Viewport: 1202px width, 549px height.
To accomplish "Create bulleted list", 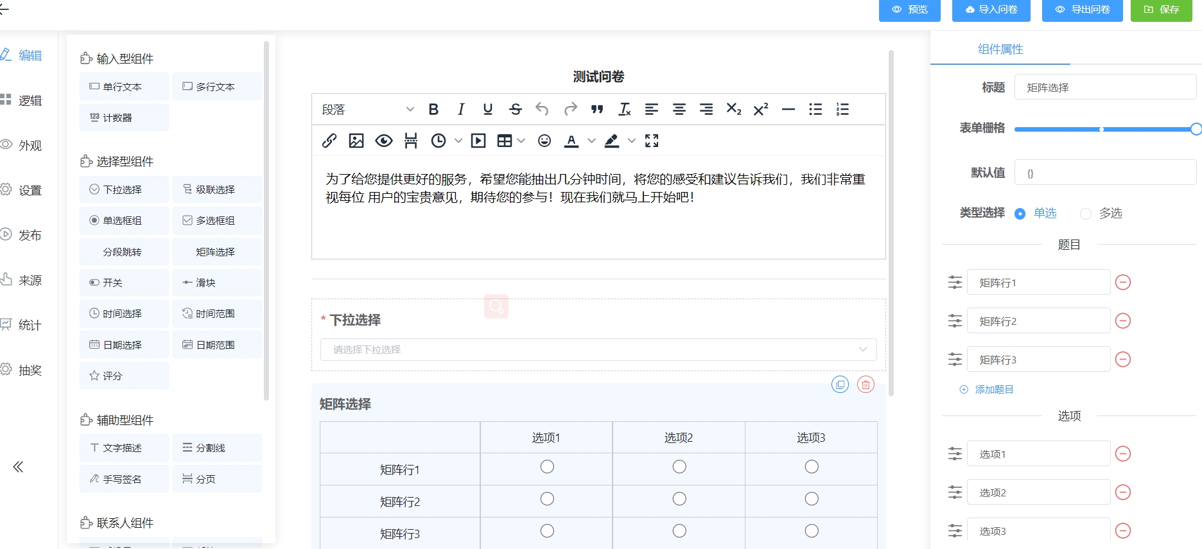I will tap(815, 109).
